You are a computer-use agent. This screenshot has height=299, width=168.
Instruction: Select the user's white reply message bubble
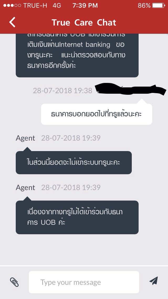96,114
